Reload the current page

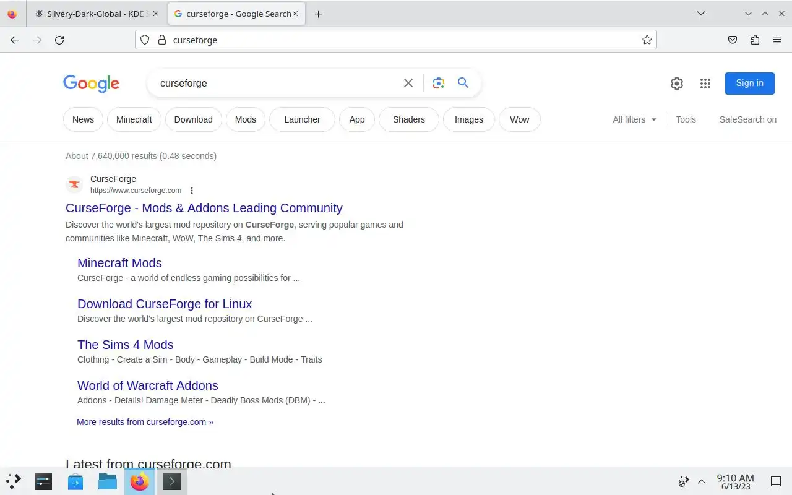click(59, 40)
